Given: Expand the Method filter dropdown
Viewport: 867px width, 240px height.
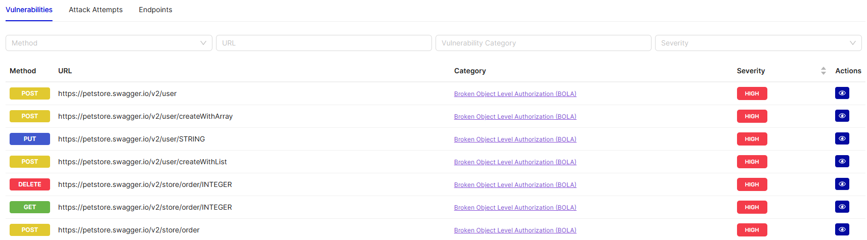Looking at the screenshot, I should click(x=109, y=43).
